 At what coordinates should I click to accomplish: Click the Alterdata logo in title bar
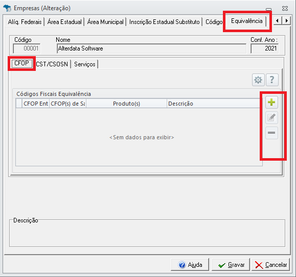(7, 8)
